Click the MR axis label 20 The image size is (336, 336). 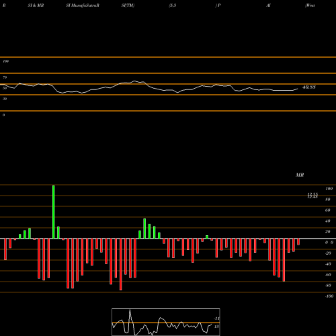click(328, 232)
